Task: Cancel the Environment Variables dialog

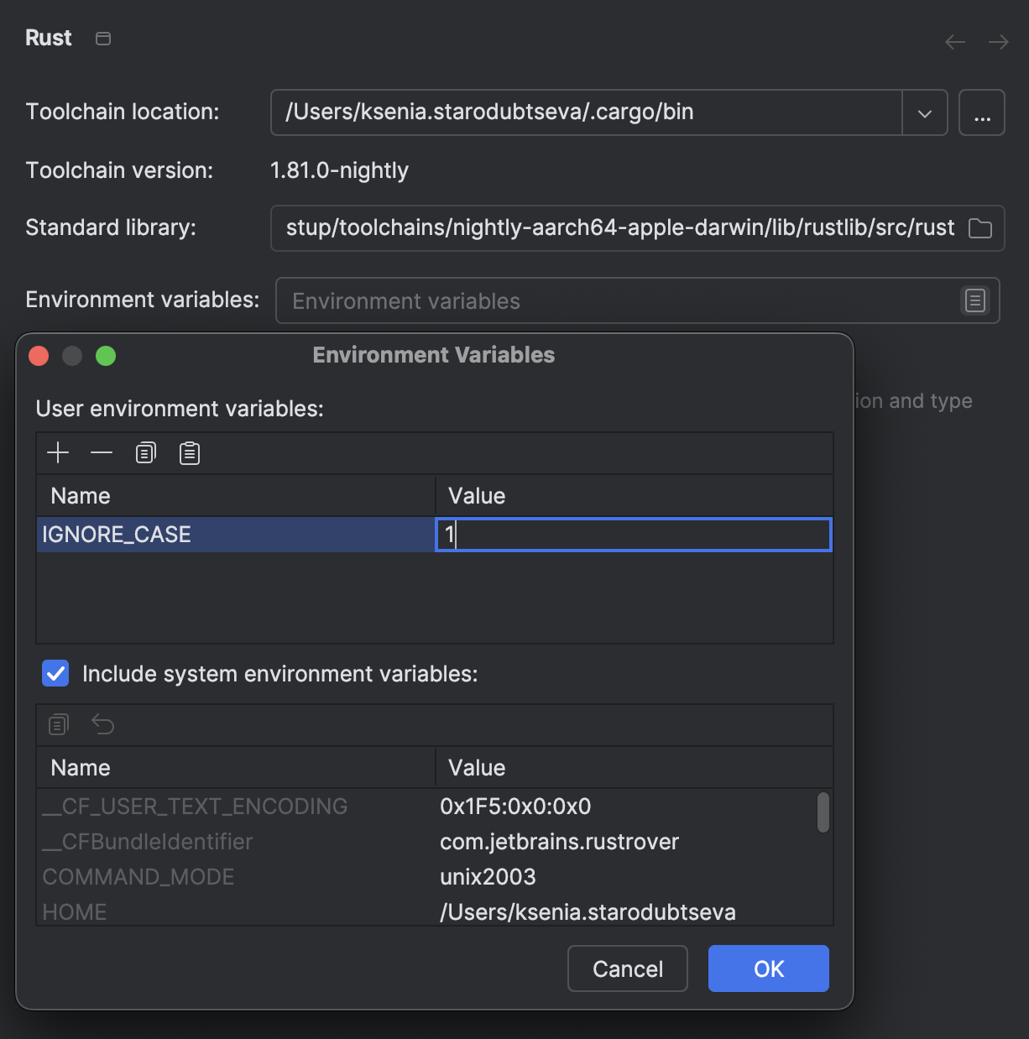Action: 627,969
